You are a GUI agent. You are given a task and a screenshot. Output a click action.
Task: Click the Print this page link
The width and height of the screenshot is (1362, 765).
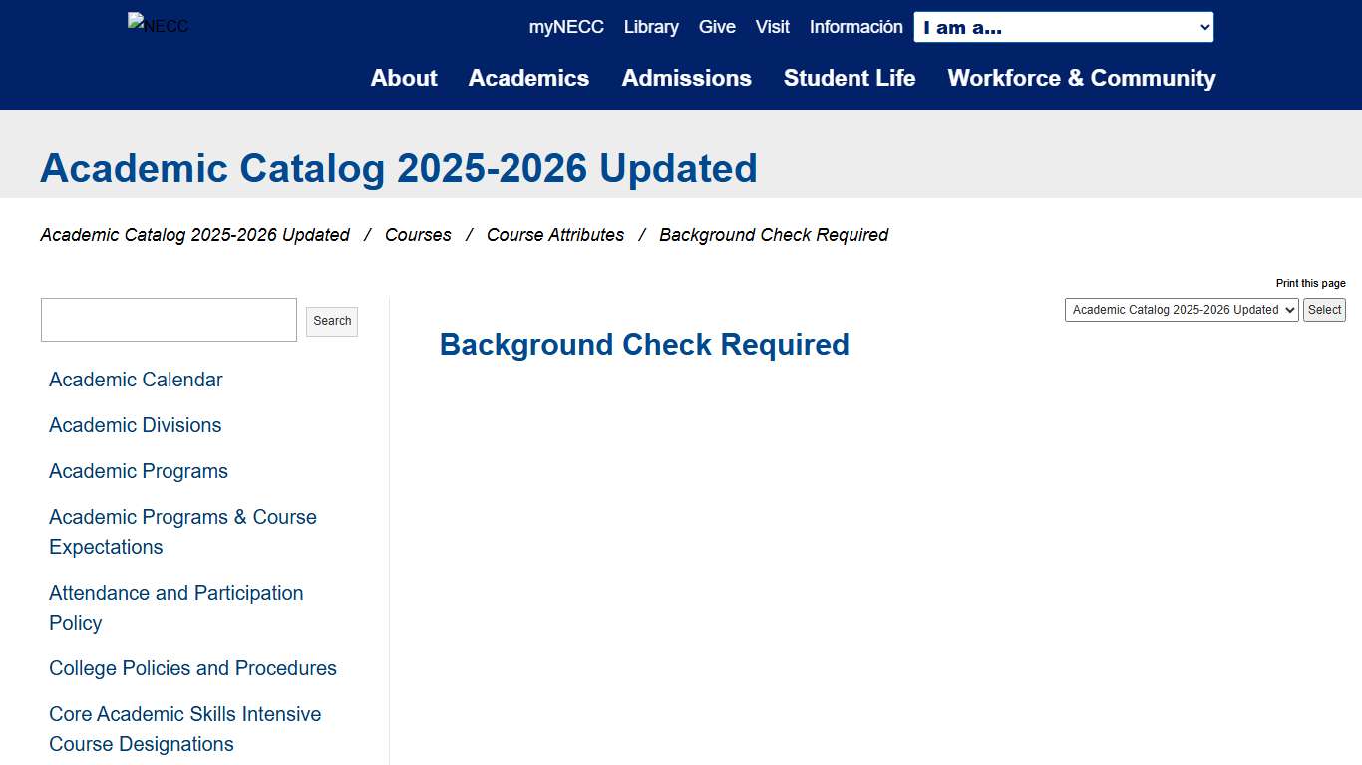point(1310,283)
